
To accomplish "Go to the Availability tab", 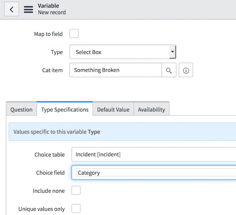I will tap(151, 109).
